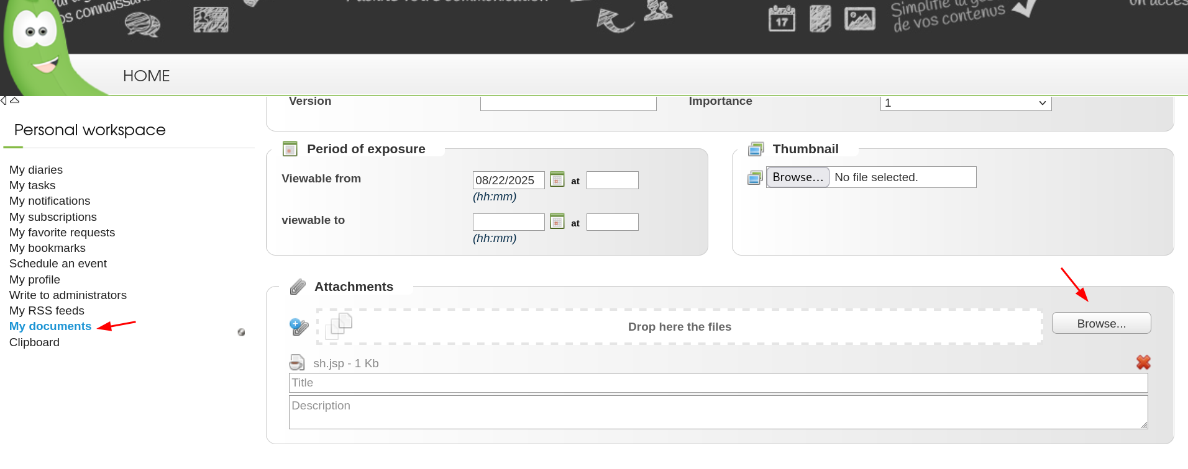Open the Viewable from calendar picker

pyautogui.click(x=557, y=180)
